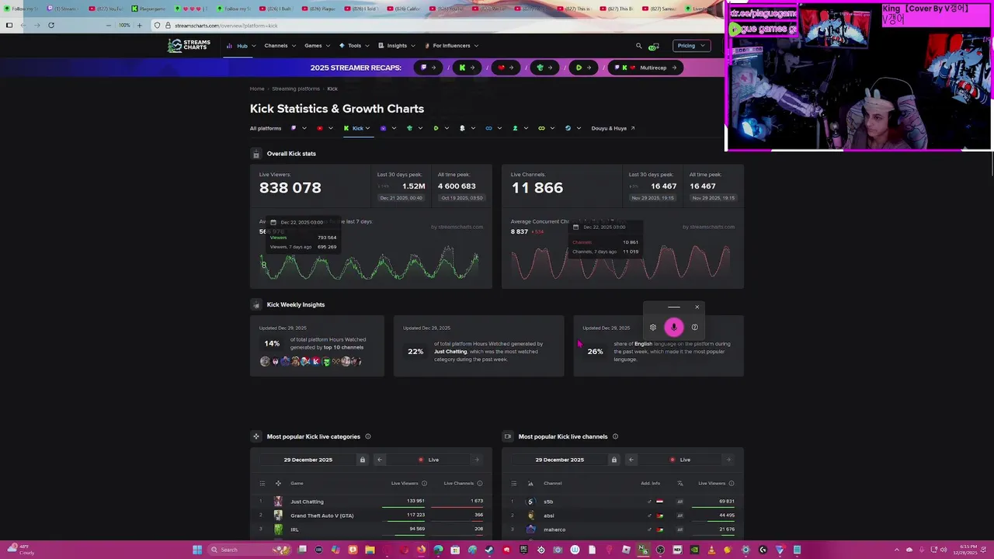The image size is (994, 559).
Task: Select the Steam platform icon
Action: pos(568,128)
